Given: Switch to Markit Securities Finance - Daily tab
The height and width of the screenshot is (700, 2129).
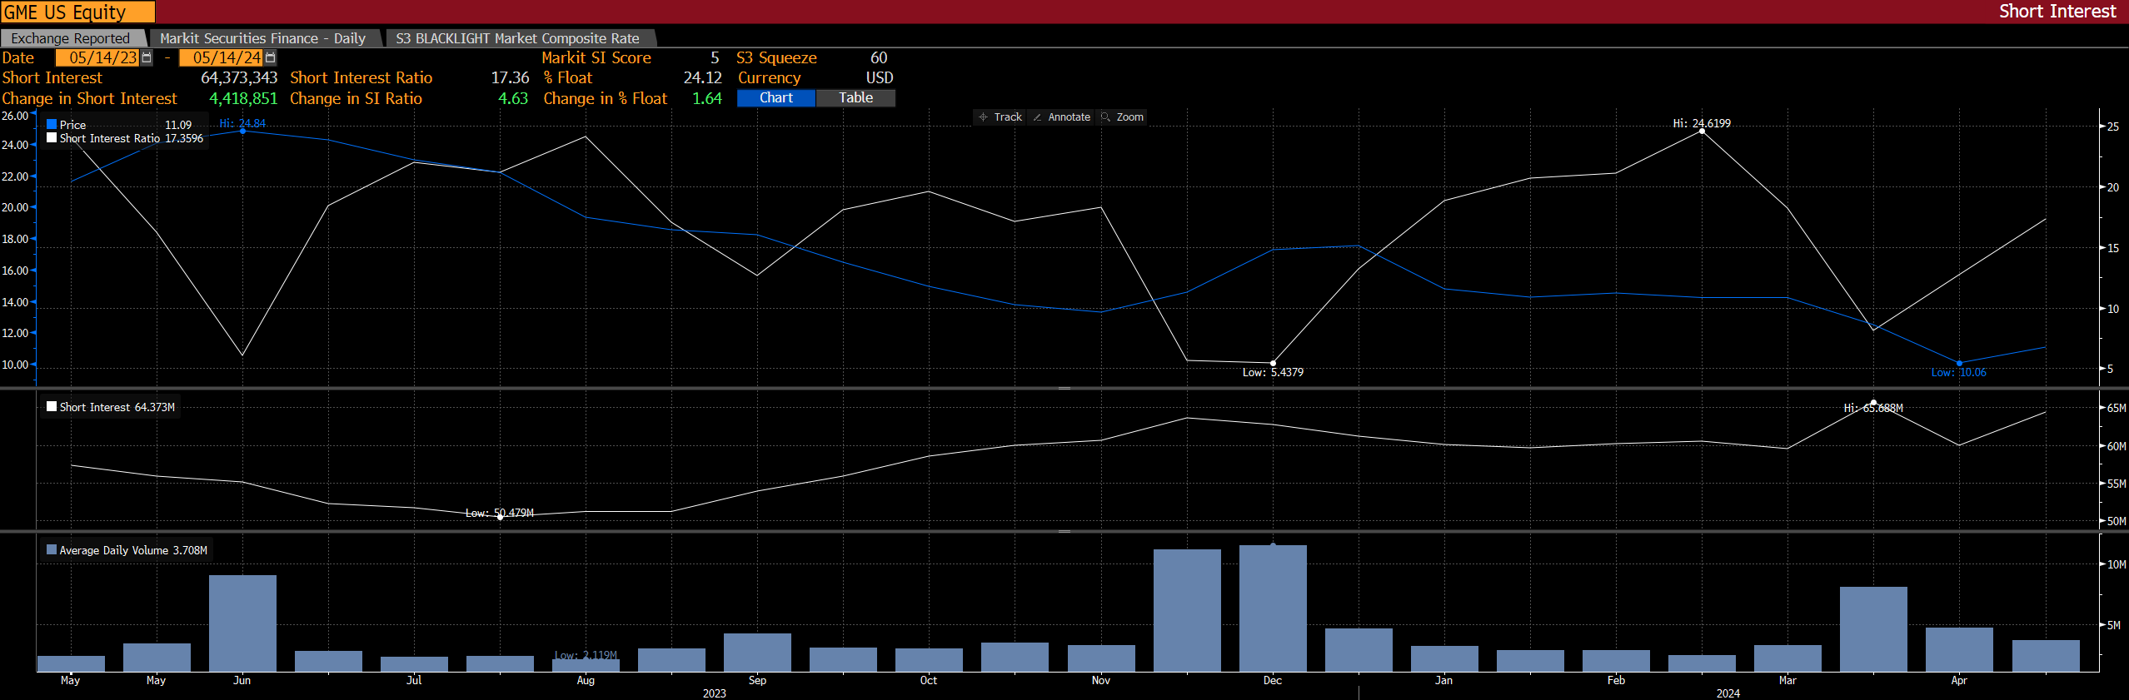Looking at the screenshot, I should [x=262, y=38].
